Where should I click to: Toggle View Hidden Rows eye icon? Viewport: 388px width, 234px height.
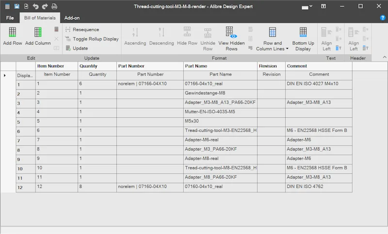231,32
